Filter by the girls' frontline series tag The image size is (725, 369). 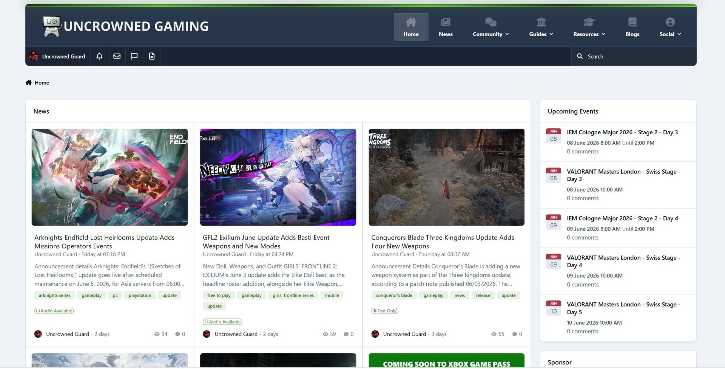click(293, 296)
